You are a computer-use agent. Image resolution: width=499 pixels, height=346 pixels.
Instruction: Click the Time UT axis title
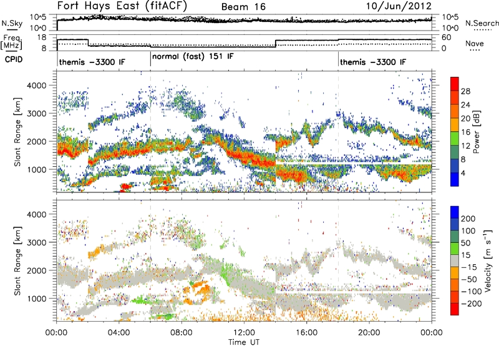[x=244, y=342]
